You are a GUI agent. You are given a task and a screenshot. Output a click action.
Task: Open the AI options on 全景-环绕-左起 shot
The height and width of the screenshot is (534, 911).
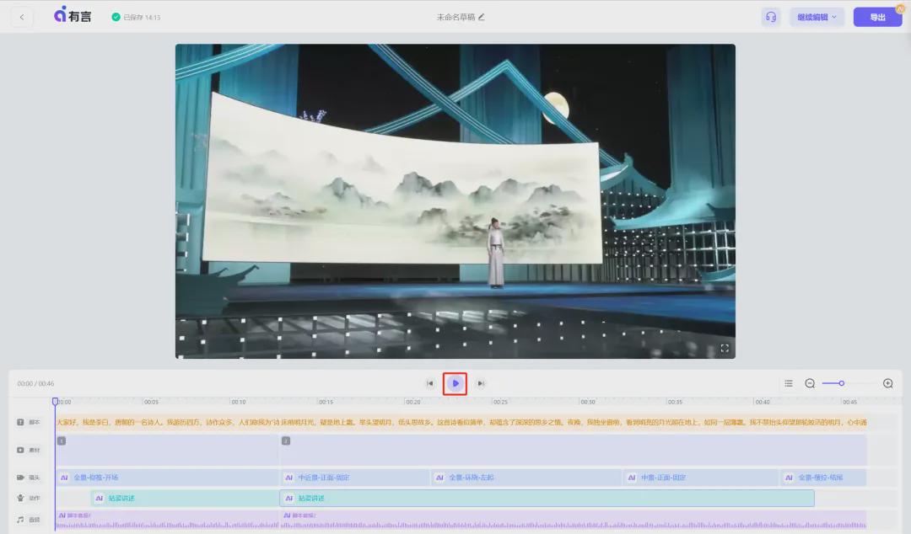point(439,477)
